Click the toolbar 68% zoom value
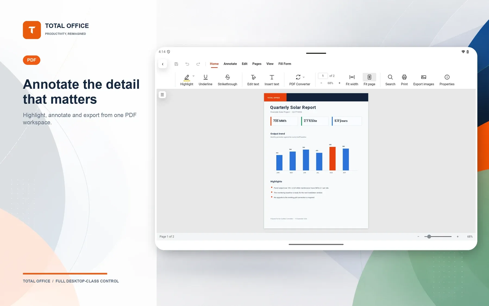Viewport: 489px width, 306px height. [x=330, y=83]
